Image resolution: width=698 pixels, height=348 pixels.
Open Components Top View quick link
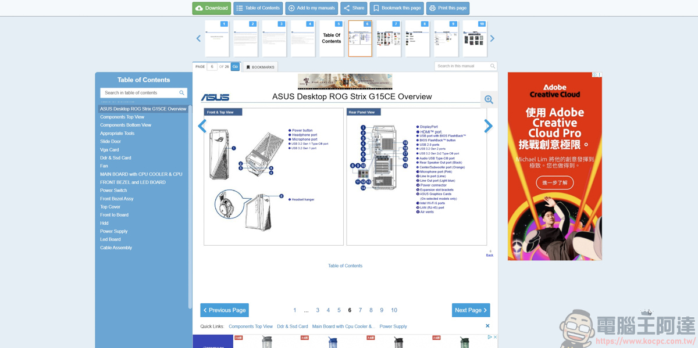(251, 327)
